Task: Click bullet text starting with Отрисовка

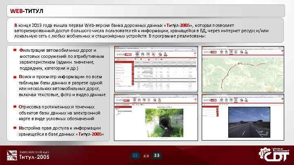Action: click(60, 113)
